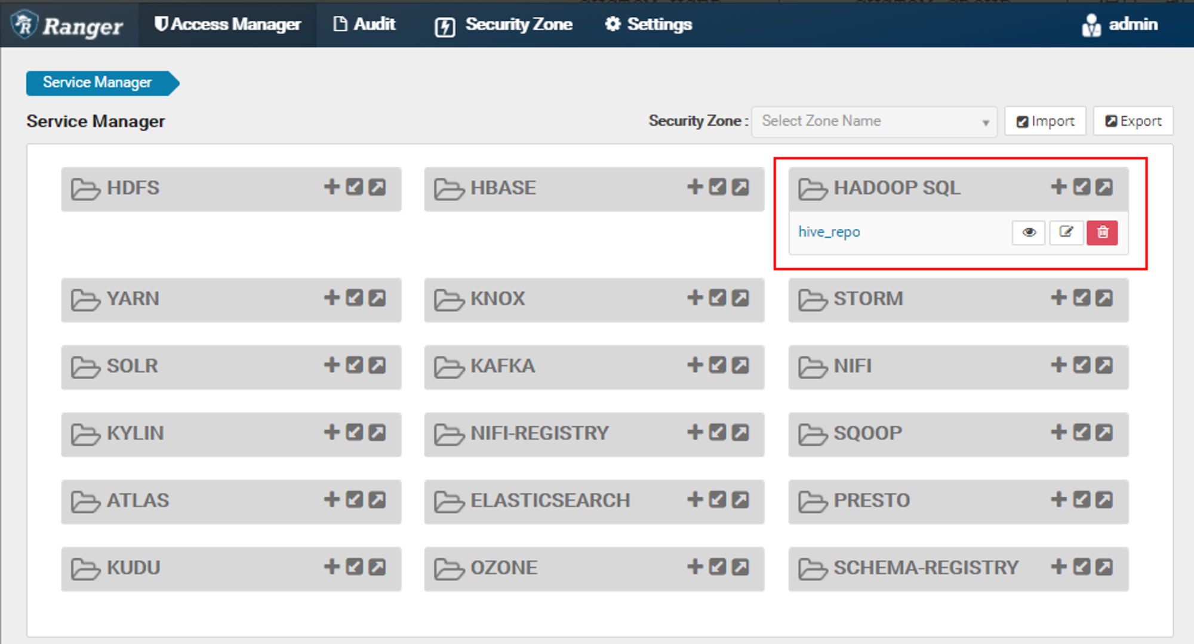Add a new HBASE service
The height and width of the screenshot is (644, 1194).
pos(695,187)
